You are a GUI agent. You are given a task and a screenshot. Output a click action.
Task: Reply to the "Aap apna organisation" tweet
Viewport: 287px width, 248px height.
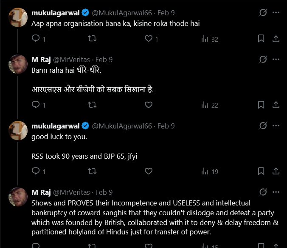(x=36, y=39)
